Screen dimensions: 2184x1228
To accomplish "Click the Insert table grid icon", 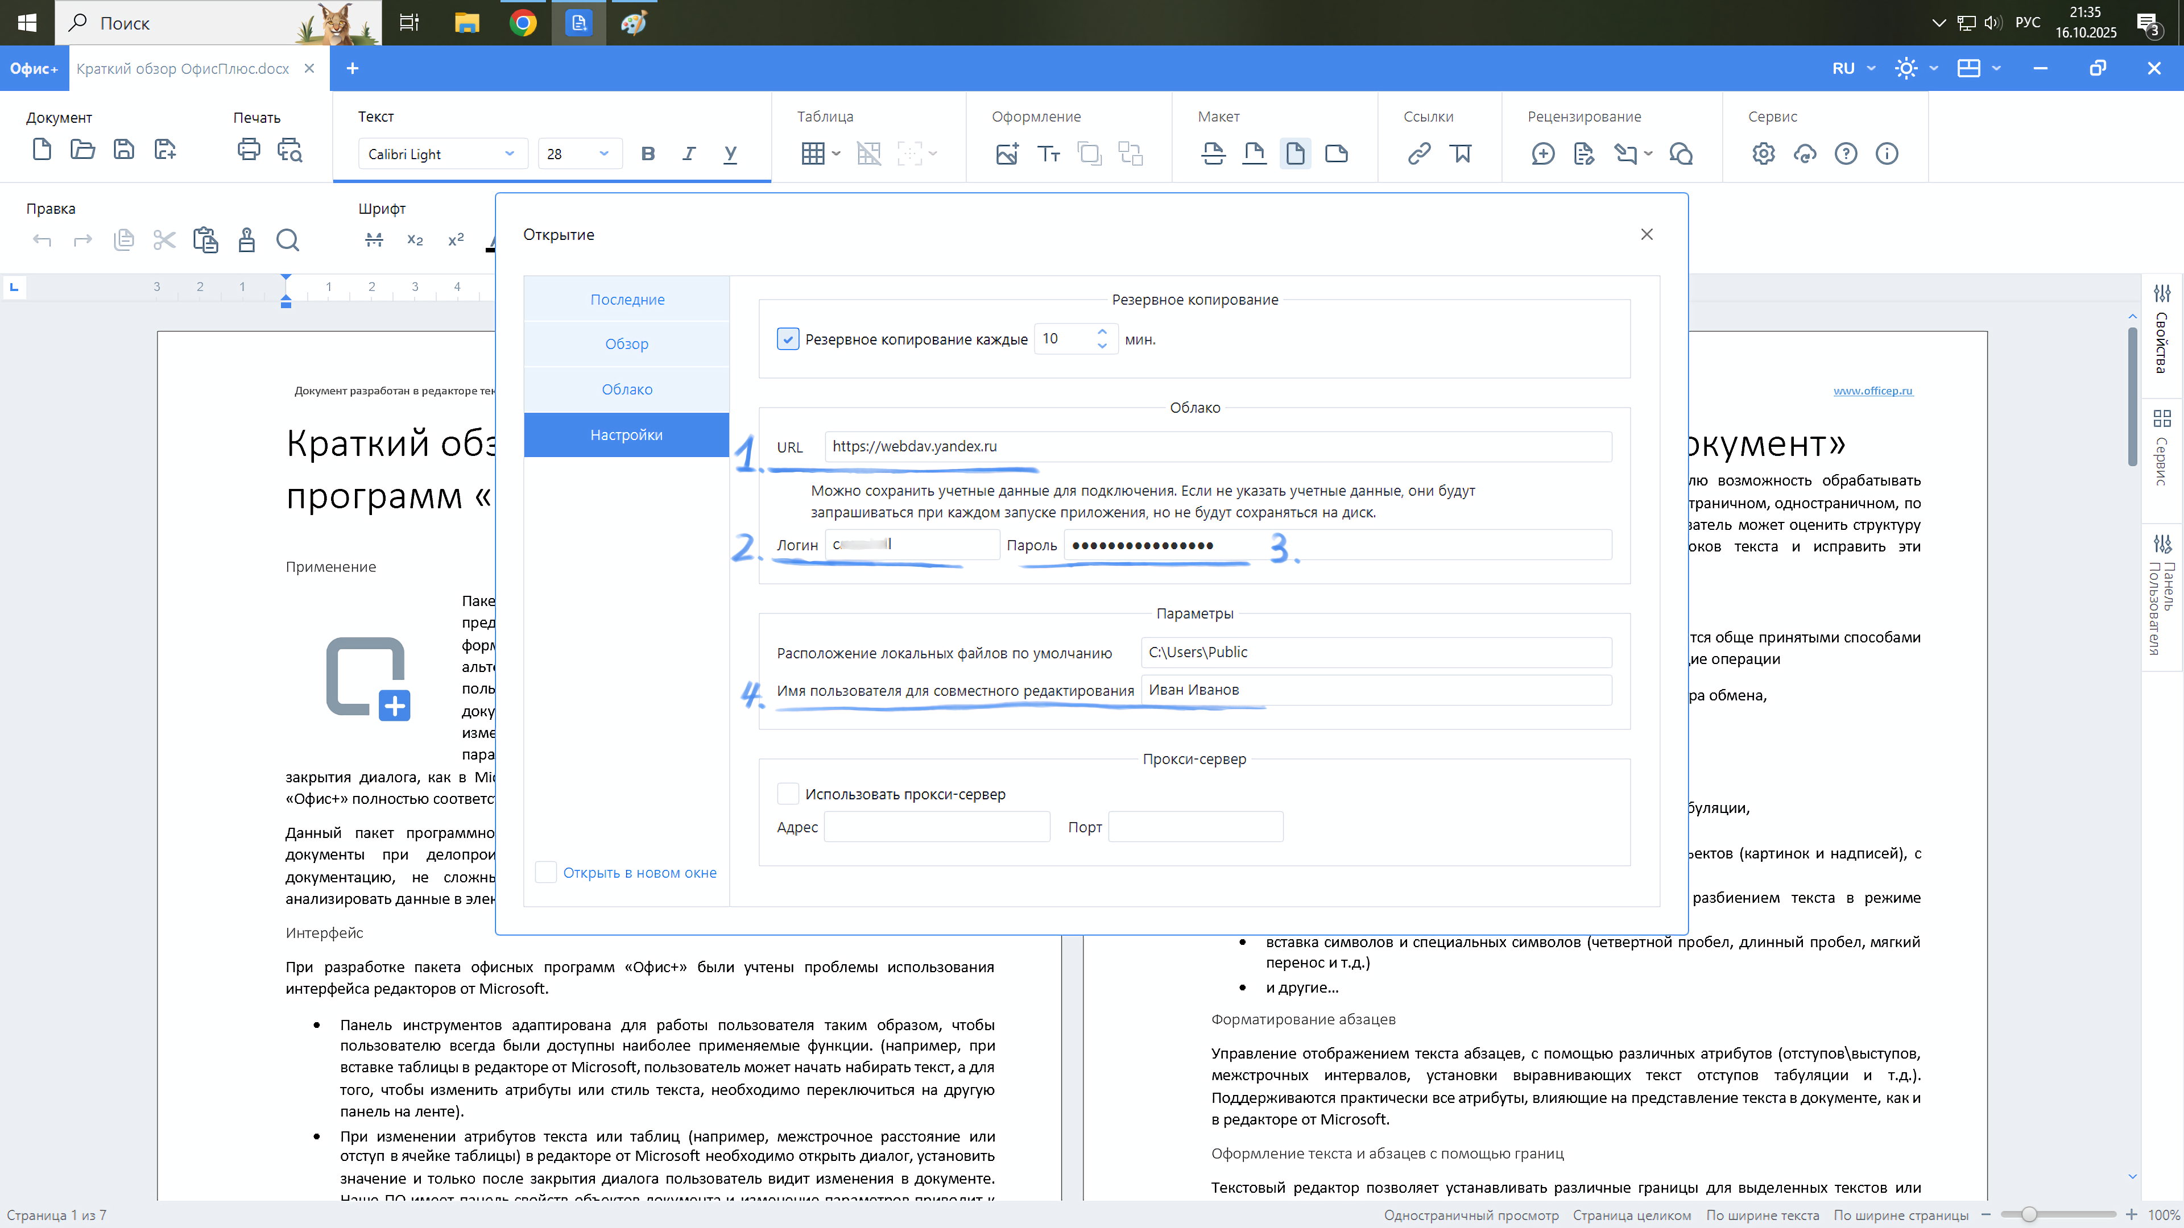I will pos(812,153).
